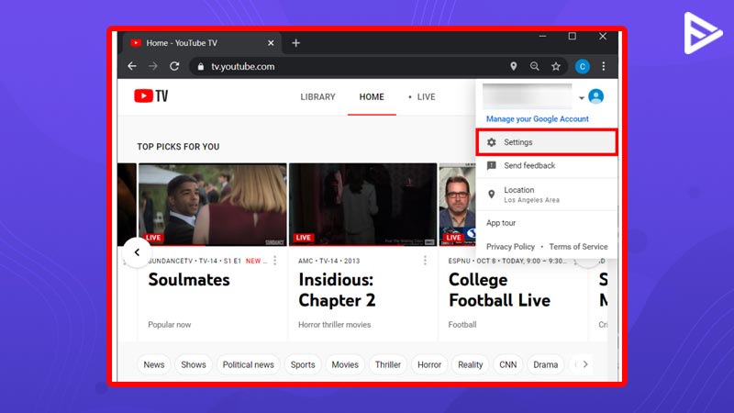Open Chrome three-dot menu

pyautogui.click(x=604, y=66)
